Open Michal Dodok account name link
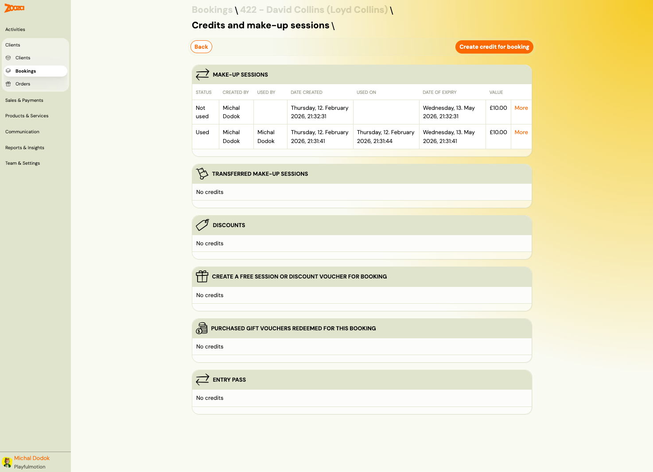 32,458
